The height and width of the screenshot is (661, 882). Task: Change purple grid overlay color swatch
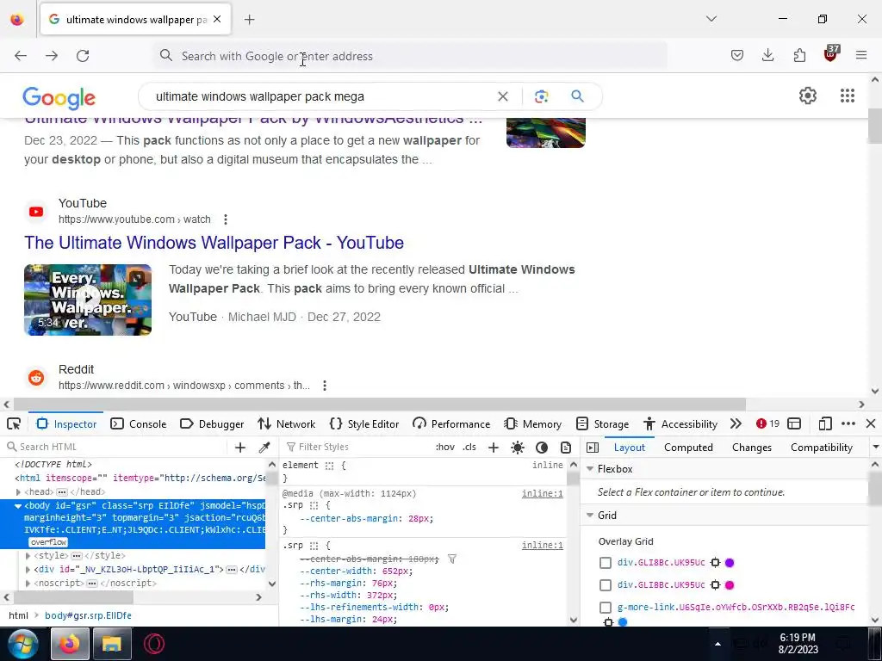(730, 563)
